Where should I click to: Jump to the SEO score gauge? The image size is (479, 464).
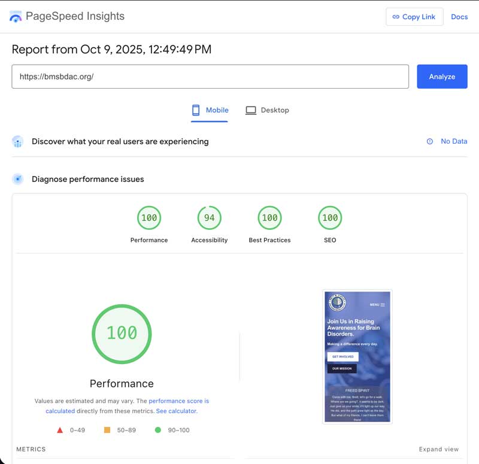pos(330,218)
